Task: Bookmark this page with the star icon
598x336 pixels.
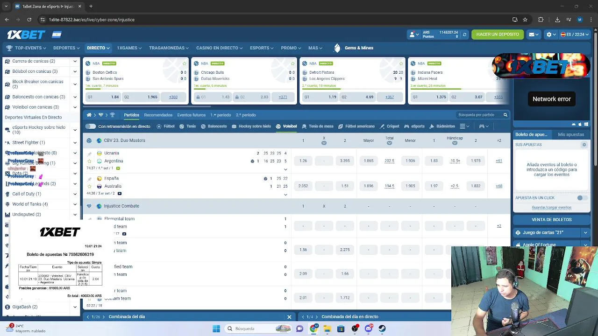Action: (x=525, y=20)
